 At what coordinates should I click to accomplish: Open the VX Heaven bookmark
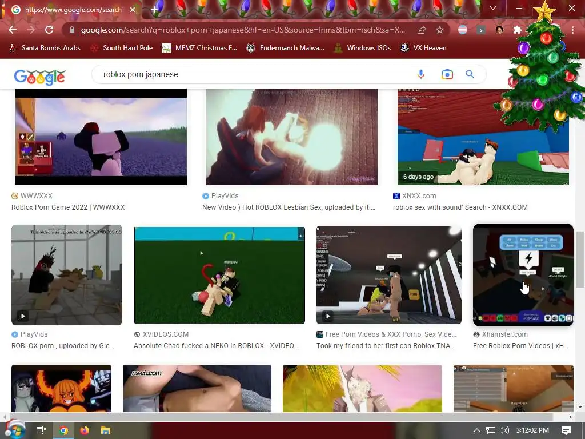pos(423,48)
